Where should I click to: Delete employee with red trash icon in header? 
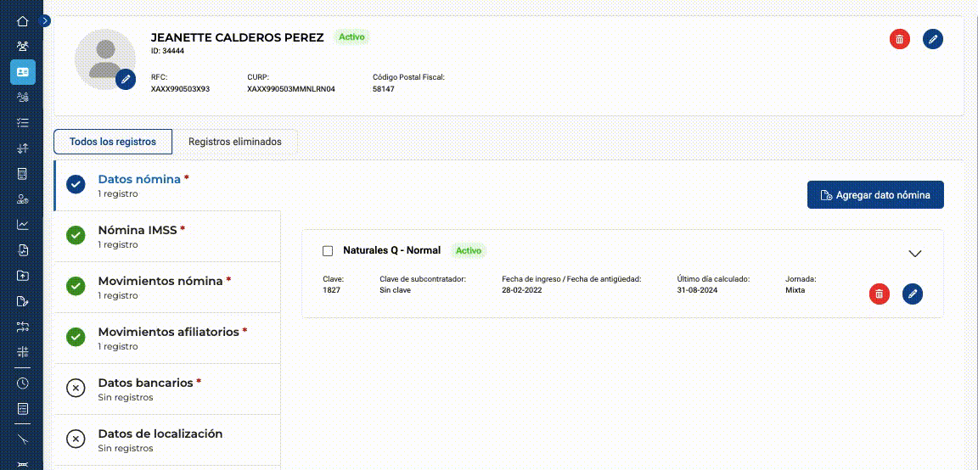[899, 39]
